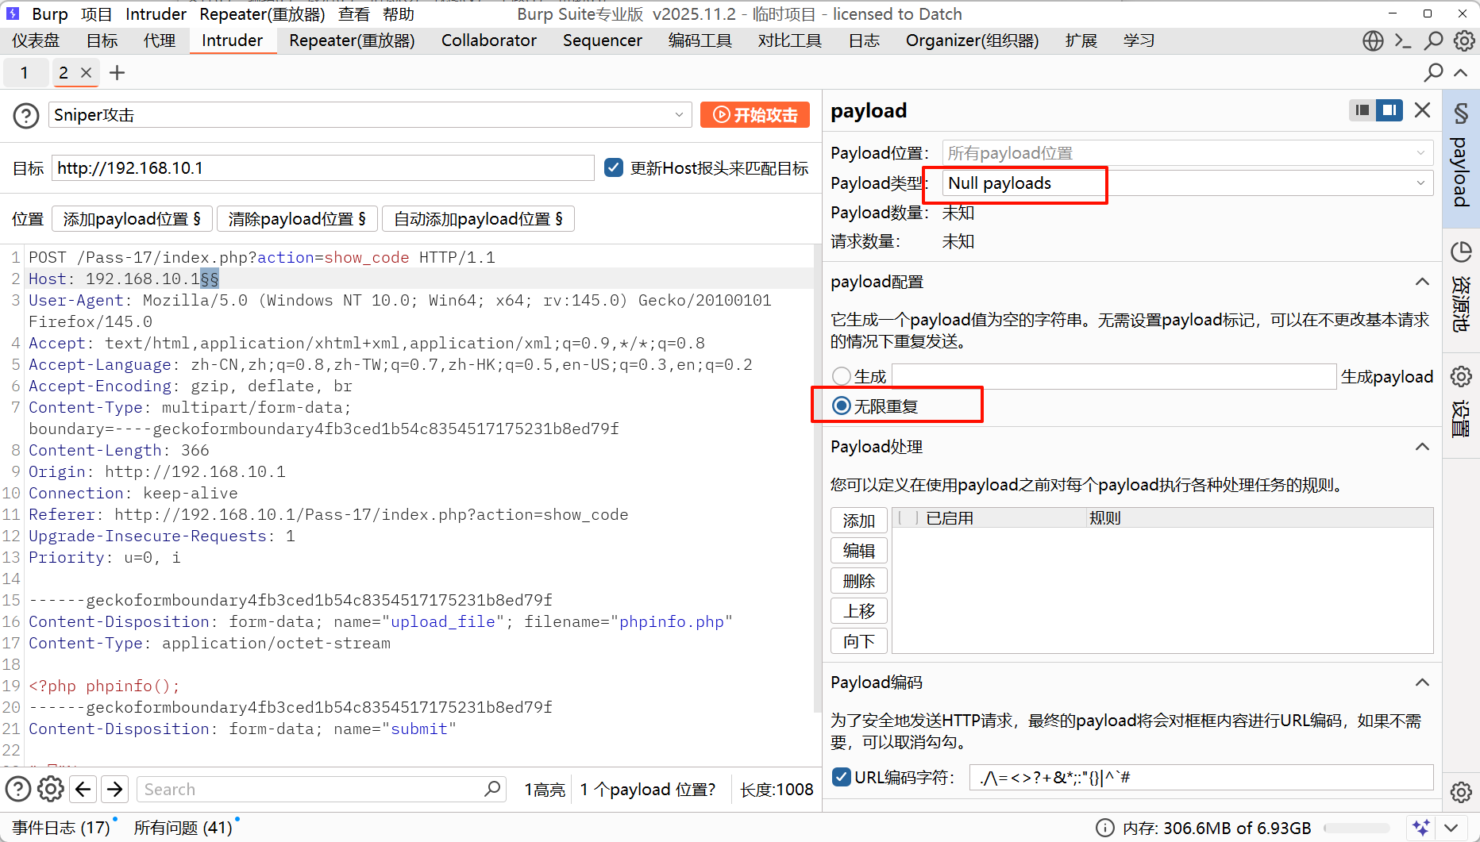Screen dimensions: 1480x842
Task: Select the payload sidebar tab icon
Action: click(x=1461, y=159)
